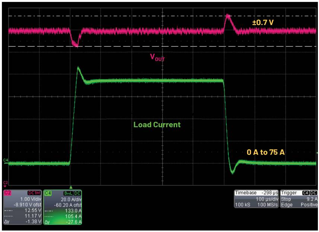The image size is (319, 232).
Task: Select the C2 offscreen level marker
Action: coord(6,184)
